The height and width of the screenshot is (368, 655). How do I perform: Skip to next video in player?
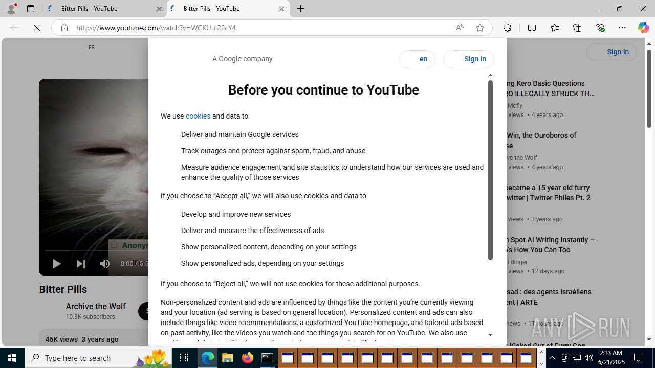(x=81, y=264)
